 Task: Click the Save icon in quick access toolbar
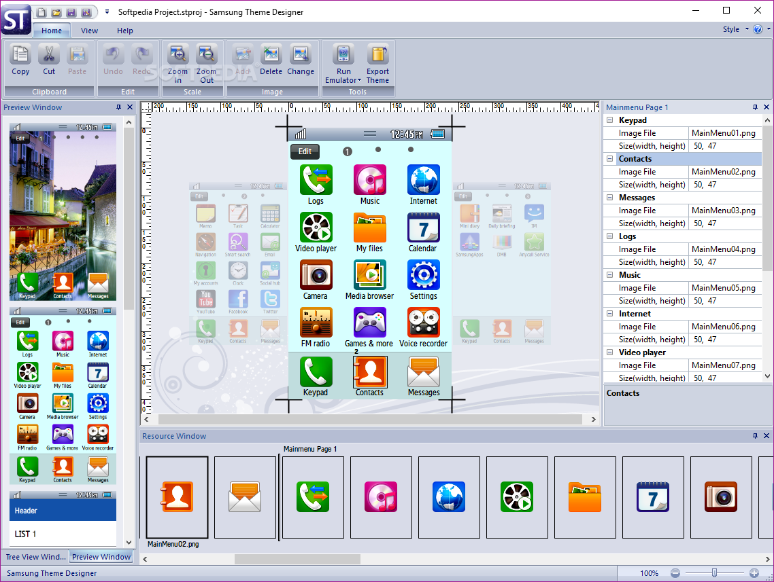pos(71,12)
